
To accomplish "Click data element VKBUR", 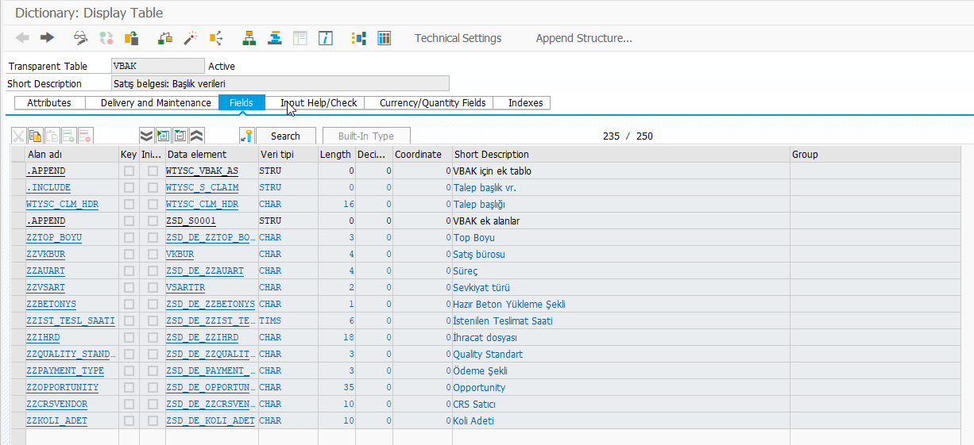I will pyautogui.click(x=180, y=254).
